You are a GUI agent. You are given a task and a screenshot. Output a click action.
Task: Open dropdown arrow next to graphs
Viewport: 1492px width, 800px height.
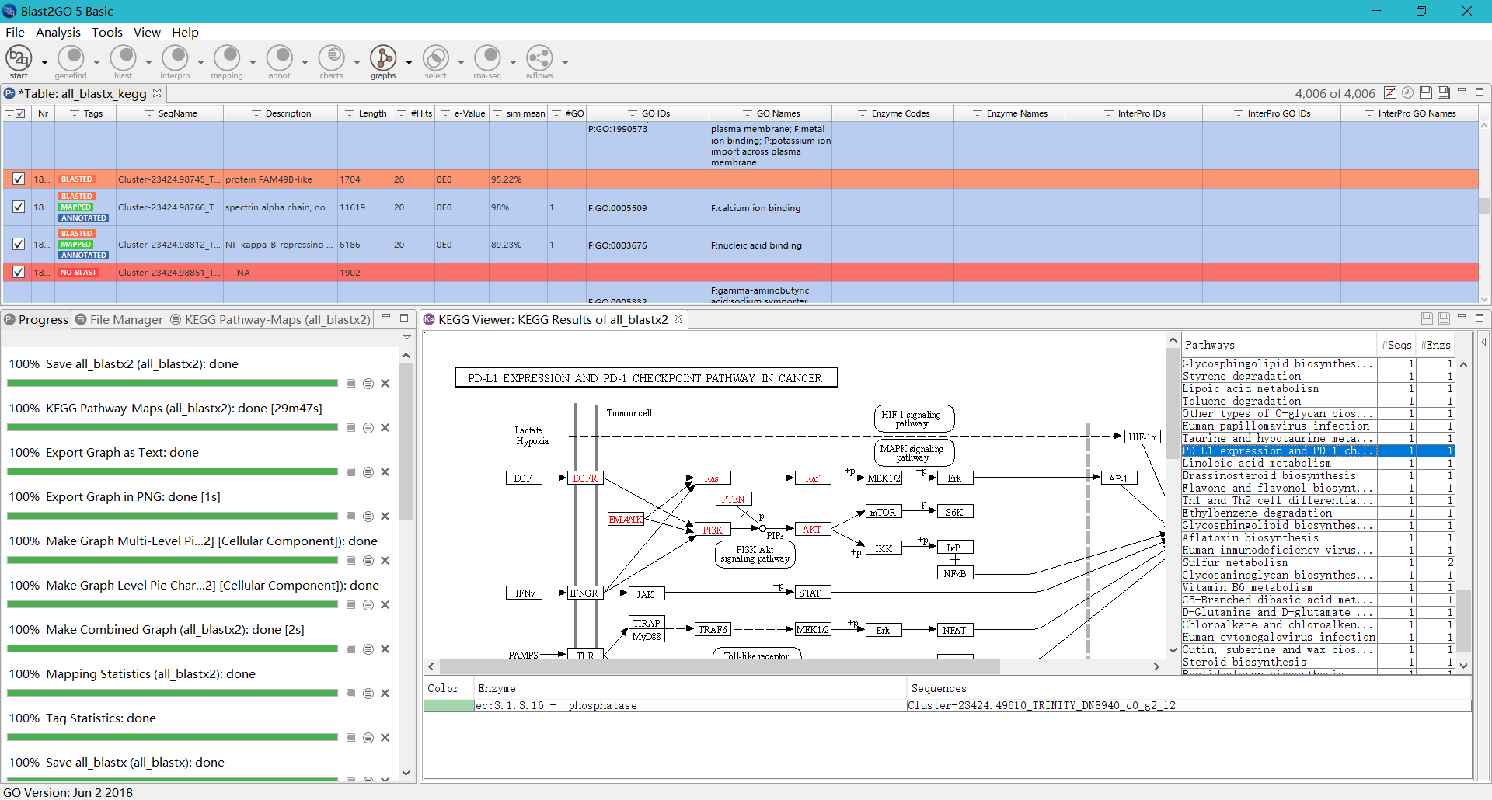coord(409,62)
